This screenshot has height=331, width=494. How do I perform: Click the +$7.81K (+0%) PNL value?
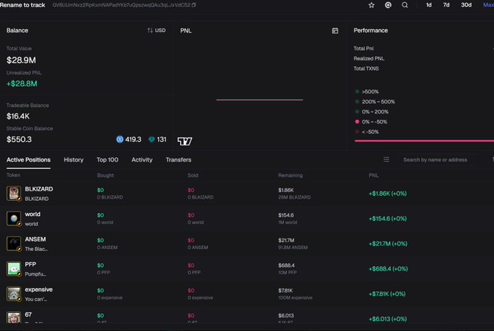pyautogui.click(x=387, y=294)
